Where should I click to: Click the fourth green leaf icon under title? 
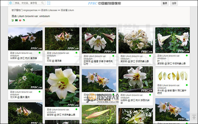pyautogui.click(x=23, y=20)
